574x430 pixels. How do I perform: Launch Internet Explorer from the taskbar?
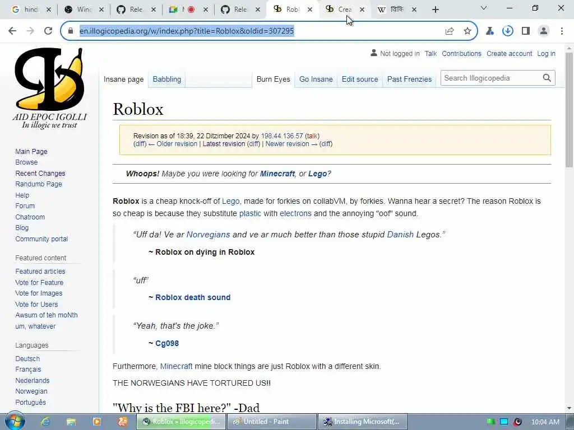[x=45, y=422]
